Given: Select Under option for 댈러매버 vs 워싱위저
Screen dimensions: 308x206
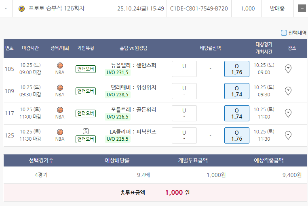Looking at the screenshot, I should (x=184, y=91).
